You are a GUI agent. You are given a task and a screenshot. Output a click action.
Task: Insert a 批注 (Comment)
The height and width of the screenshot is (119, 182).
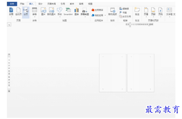tap(137, 11)
